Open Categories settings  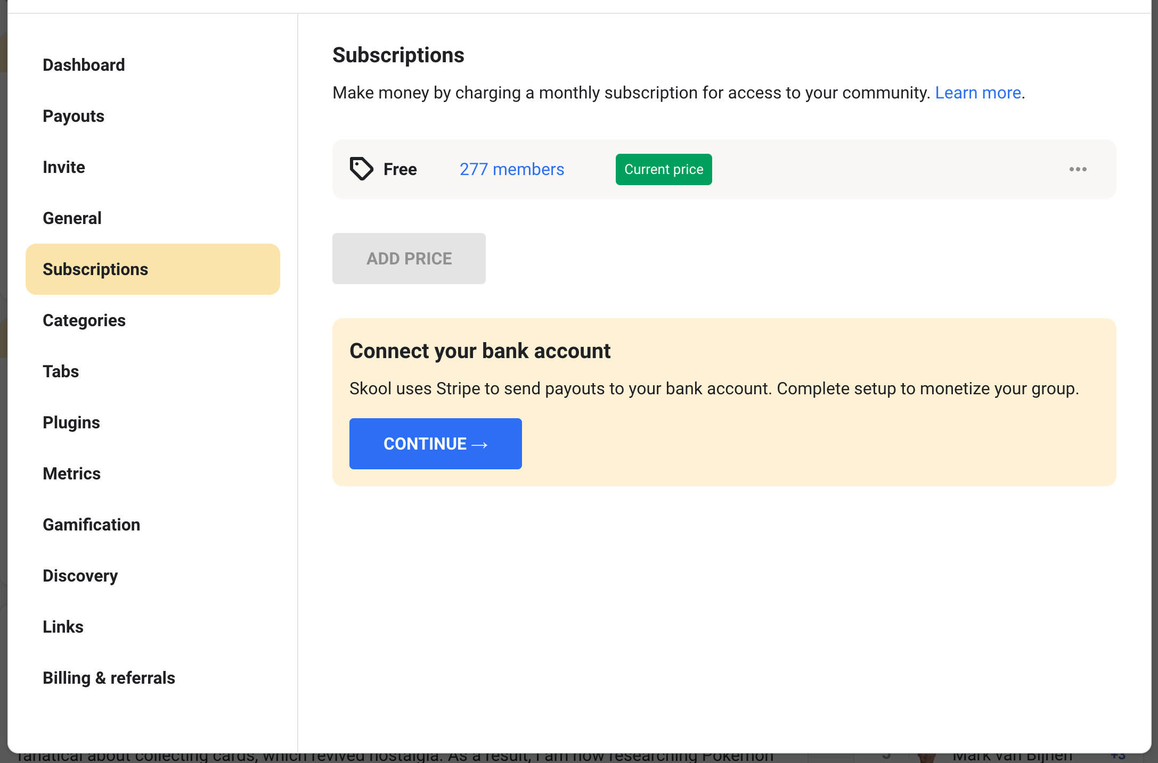pos(84,320)
